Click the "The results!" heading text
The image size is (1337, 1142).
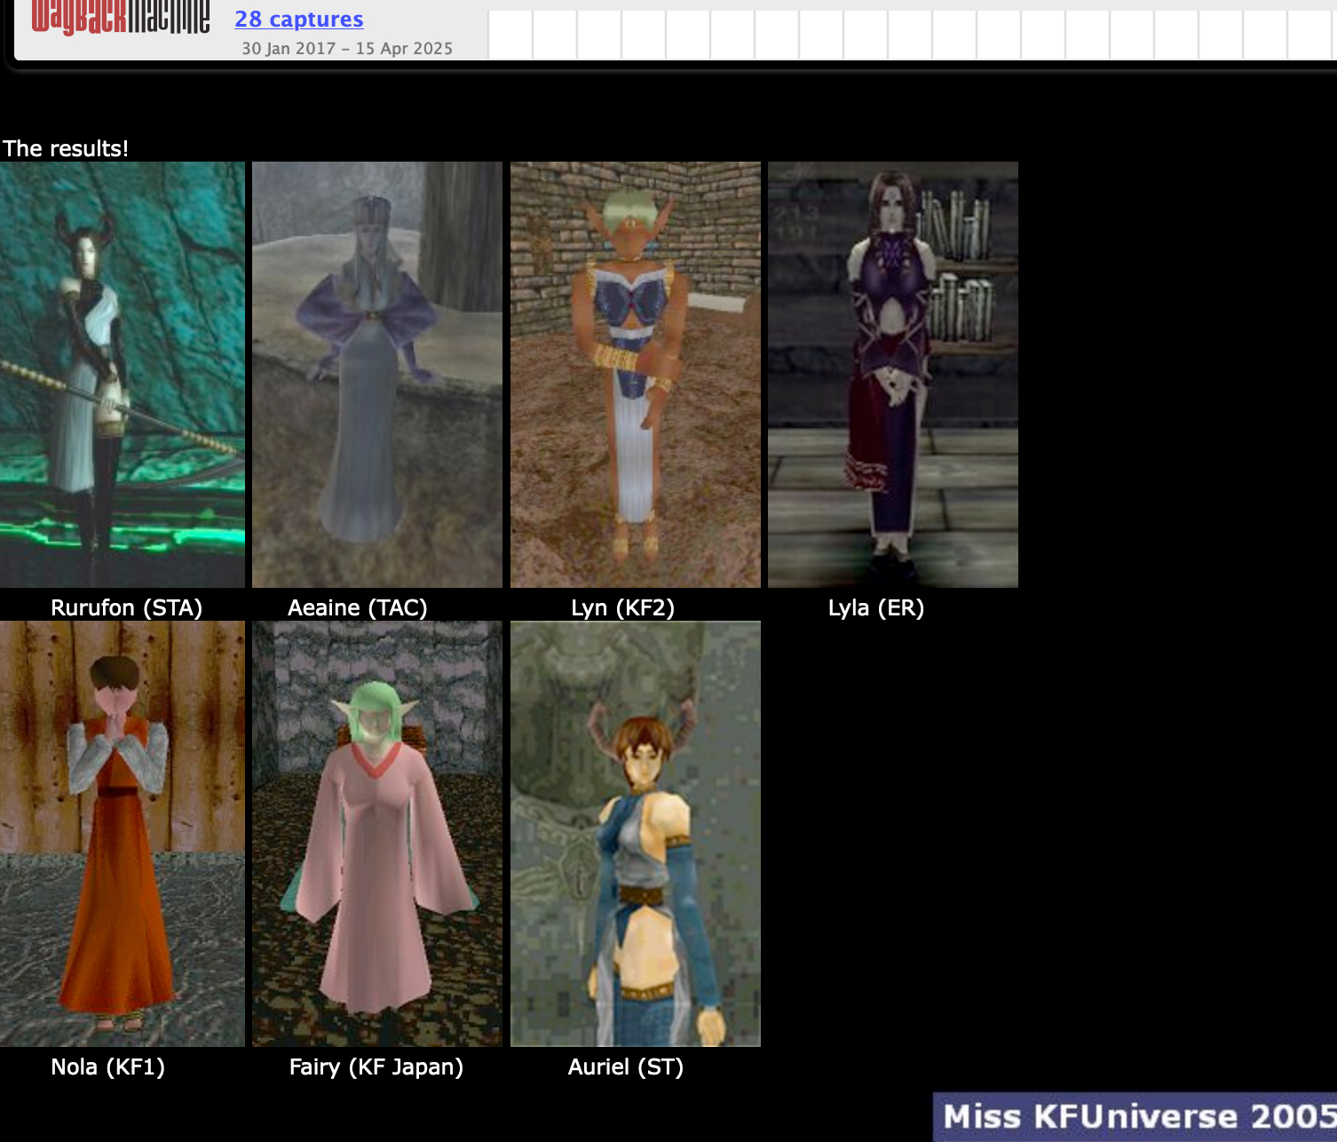pos(66,148)
